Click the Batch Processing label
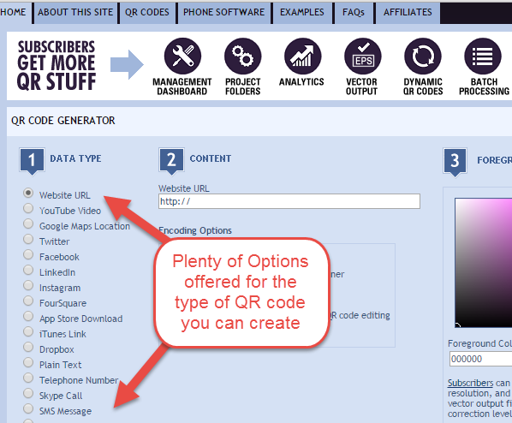 pos(485,86)
